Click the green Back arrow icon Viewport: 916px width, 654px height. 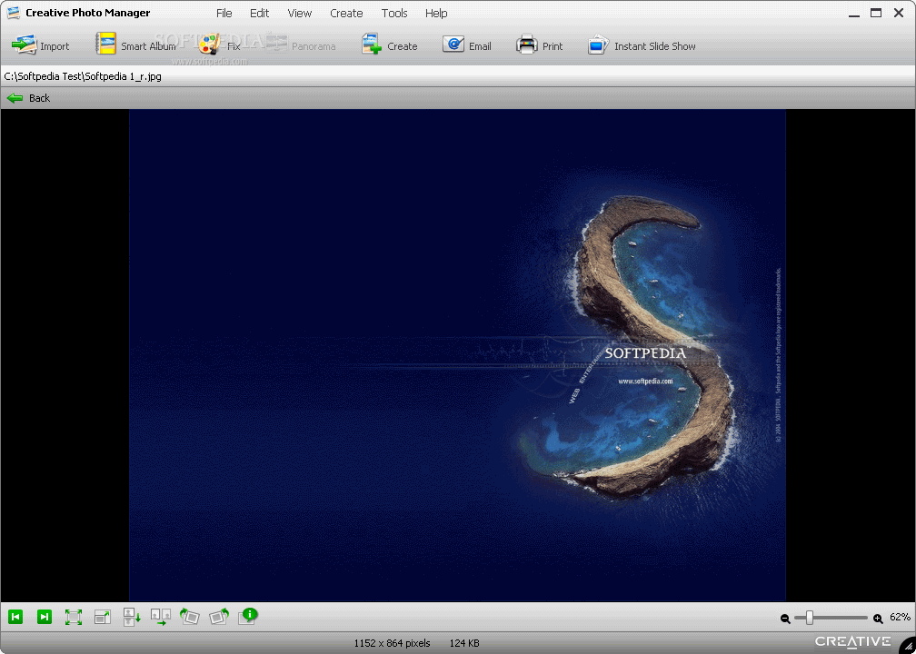click(15, 98)
